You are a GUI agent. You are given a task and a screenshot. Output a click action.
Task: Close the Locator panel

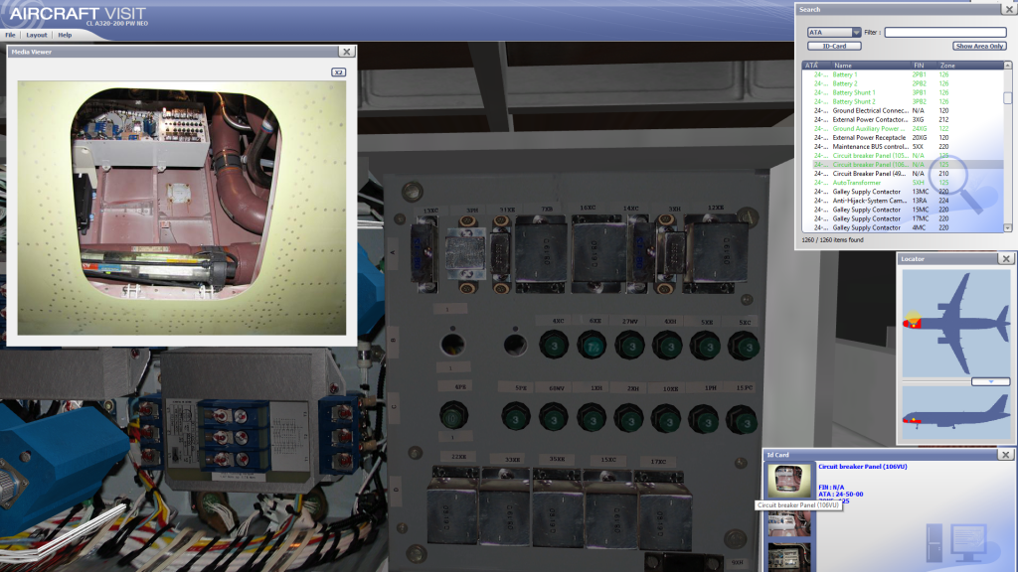tap(1006, 259)
